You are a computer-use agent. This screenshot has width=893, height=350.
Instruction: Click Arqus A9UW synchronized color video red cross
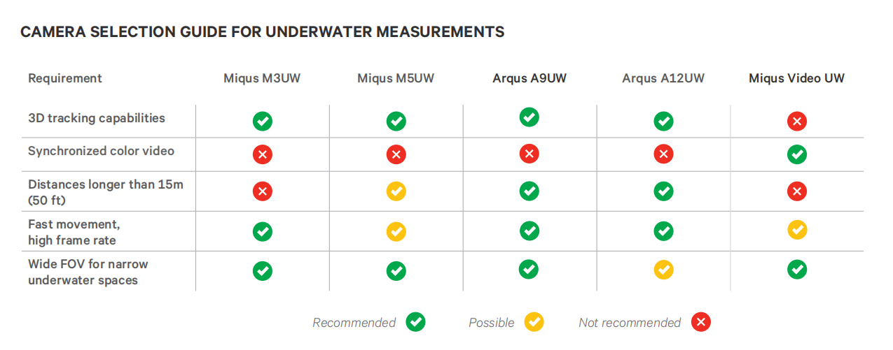pyautogui.click(x=529, y=154)
